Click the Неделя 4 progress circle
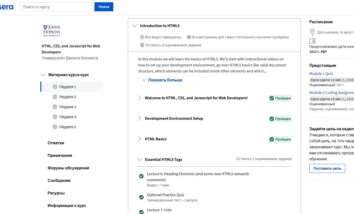 click(x=55, y=117)
